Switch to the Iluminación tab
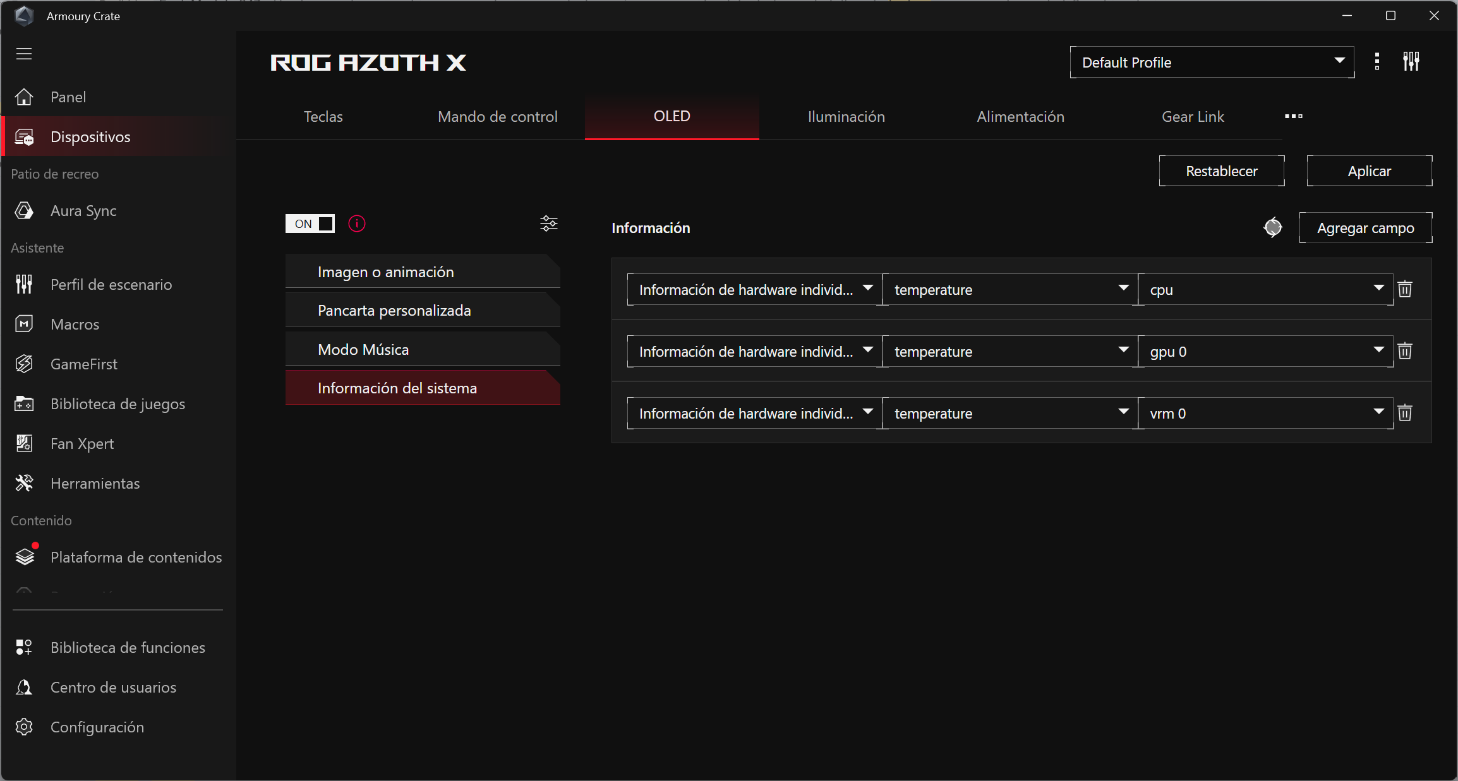 point(846,117)
